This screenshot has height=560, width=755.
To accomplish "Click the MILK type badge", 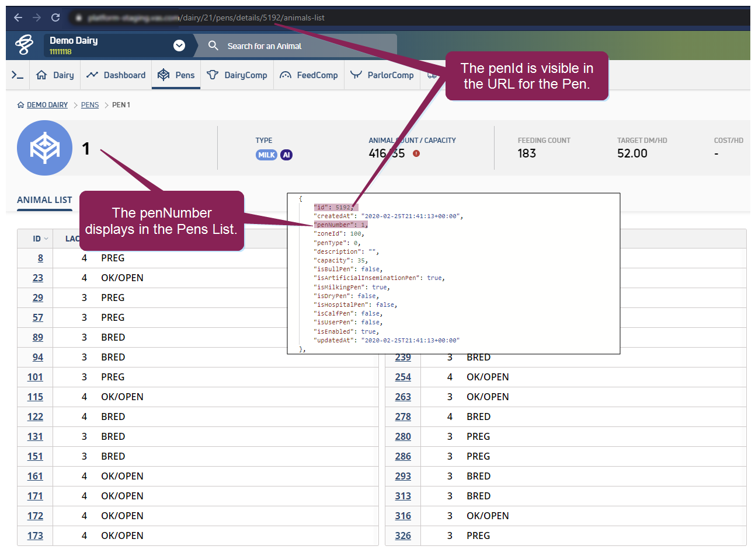I will pyautogui.click(x=266, y=155).
